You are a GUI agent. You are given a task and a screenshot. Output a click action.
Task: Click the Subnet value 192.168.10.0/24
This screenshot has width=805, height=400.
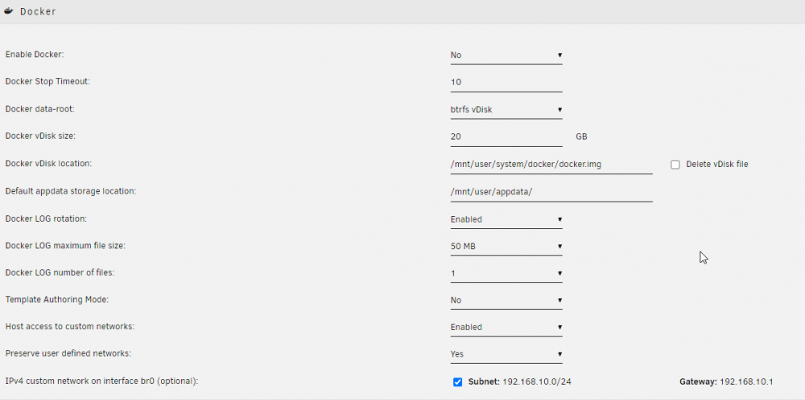536,382
